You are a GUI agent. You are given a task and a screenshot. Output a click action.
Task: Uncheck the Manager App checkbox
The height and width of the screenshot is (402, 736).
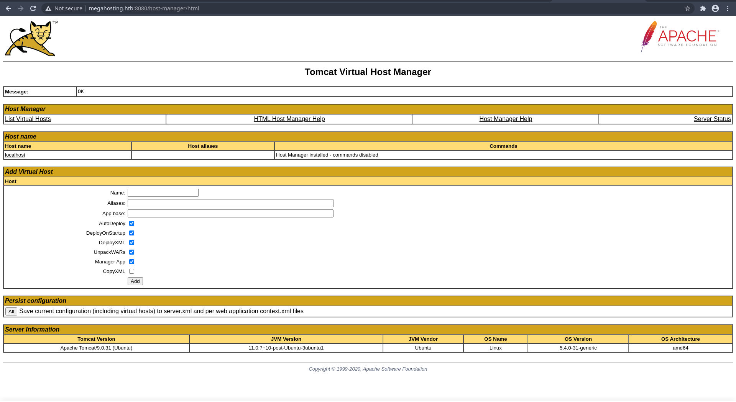pos(132,262)
